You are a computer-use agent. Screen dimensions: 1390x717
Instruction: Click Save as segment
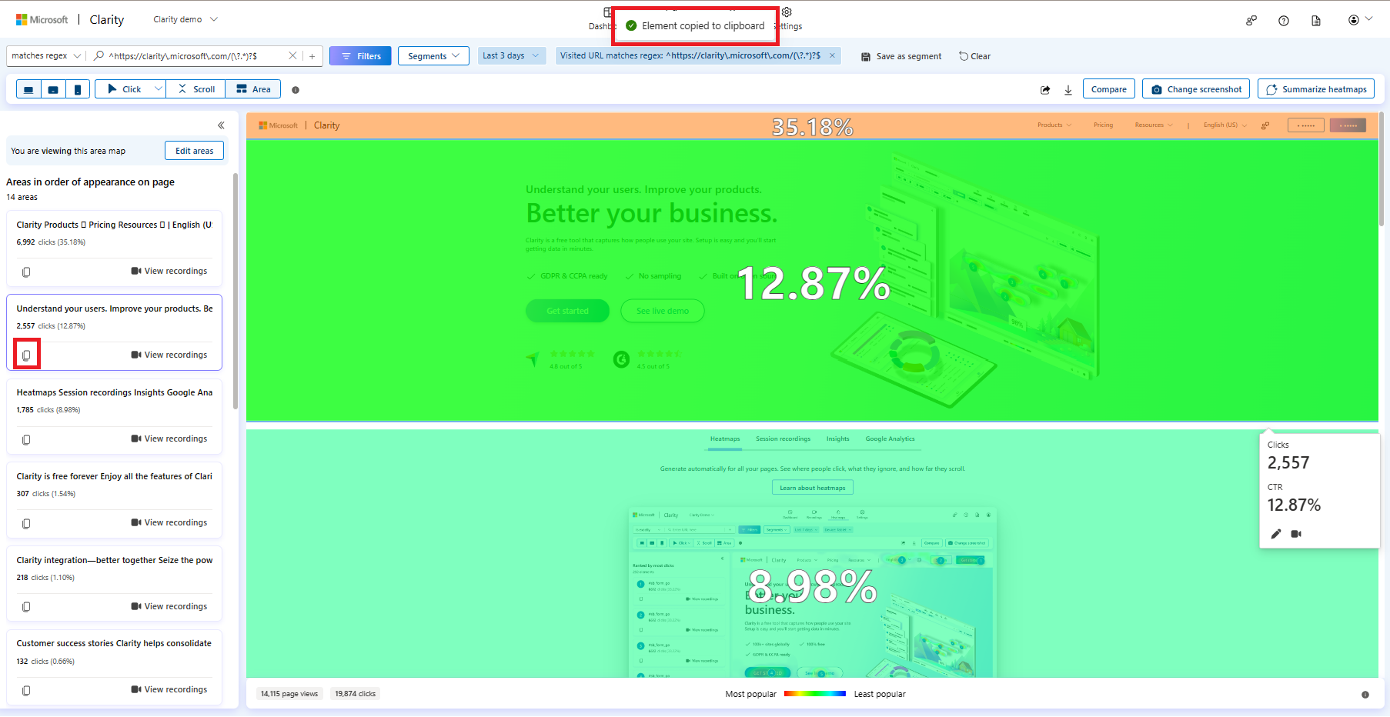[x=901, y=56]
